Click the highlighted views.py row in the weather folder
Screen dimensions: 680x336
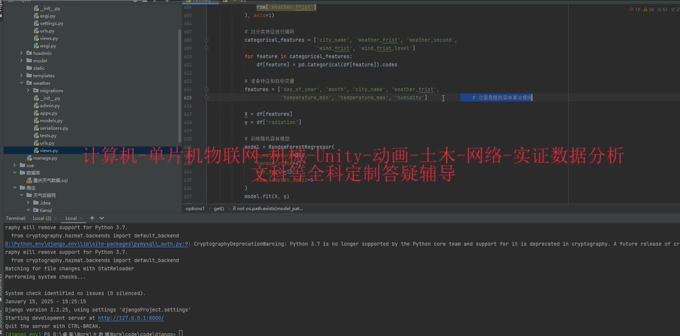click(x=92, y=150)
